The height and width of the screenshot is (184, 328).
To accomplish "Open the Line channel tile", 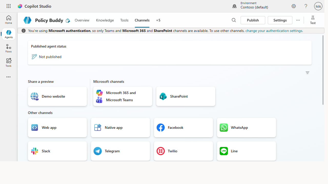I will 247,151.
